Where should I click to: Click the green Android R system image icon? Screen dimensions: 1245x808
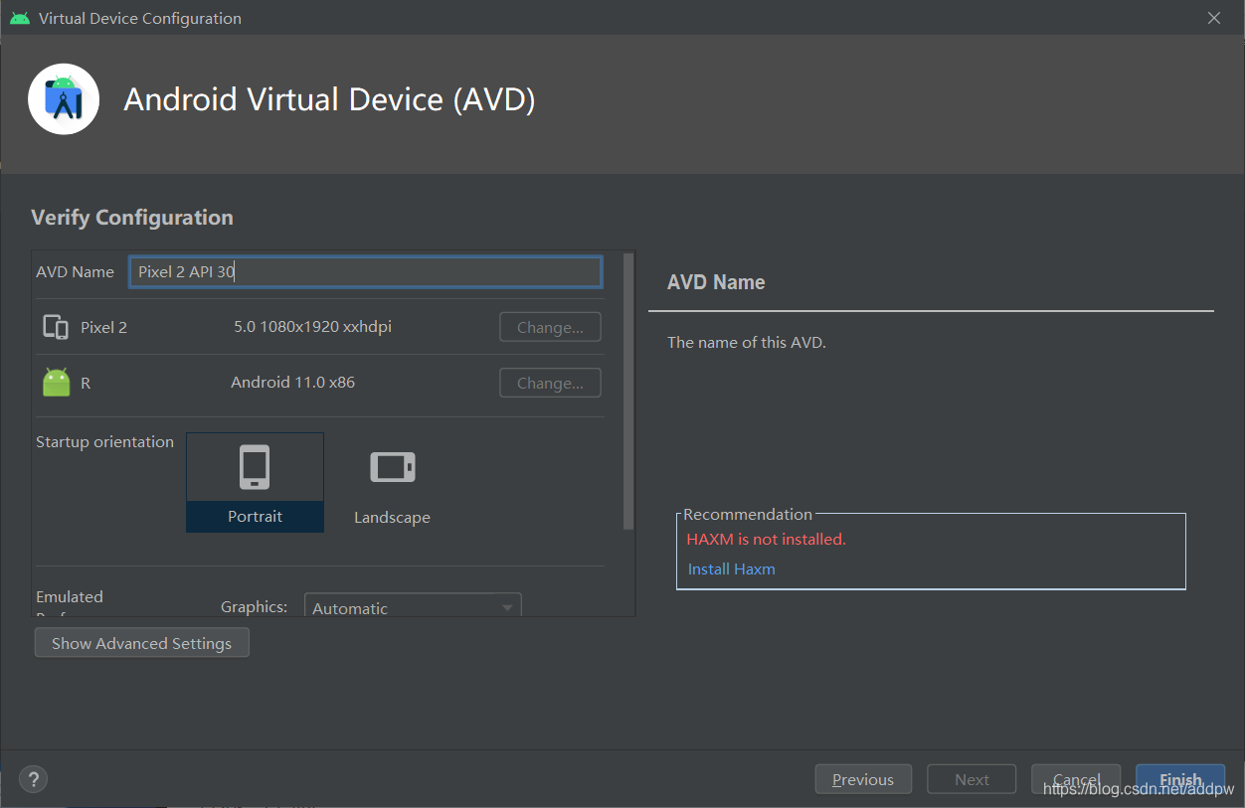57,383
